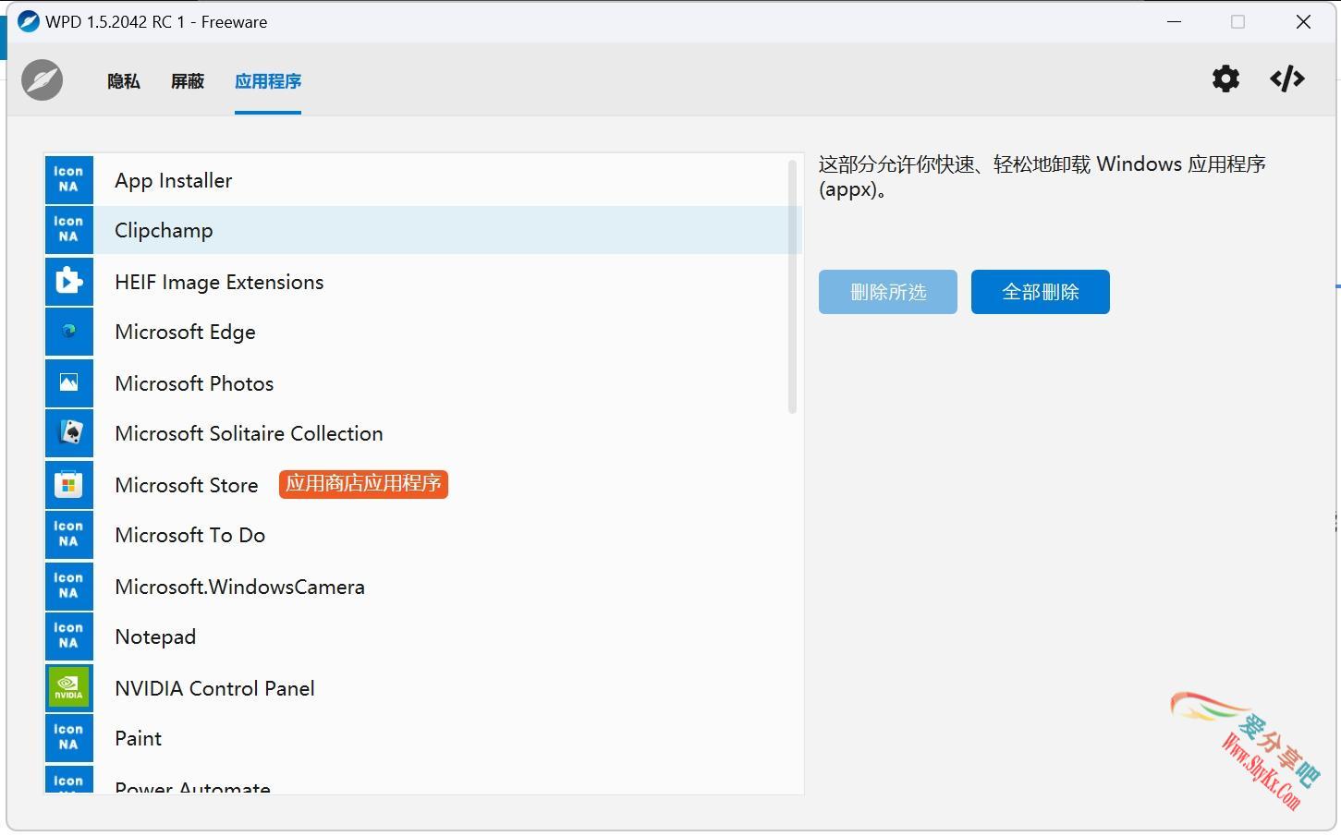Screen dimensions: 1341x836
Task: Click the 应用商店应用程序 orange tag
Action: [363, 484]
